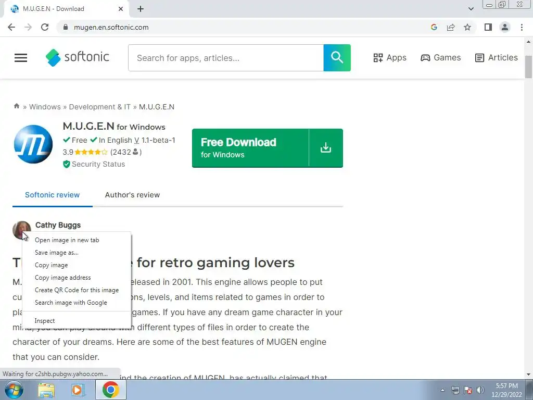The height and width of the screenshot is (400, 533).
Task: Click the Action Center flag icon
Action: pyautogui.click(x=468, y=390)
